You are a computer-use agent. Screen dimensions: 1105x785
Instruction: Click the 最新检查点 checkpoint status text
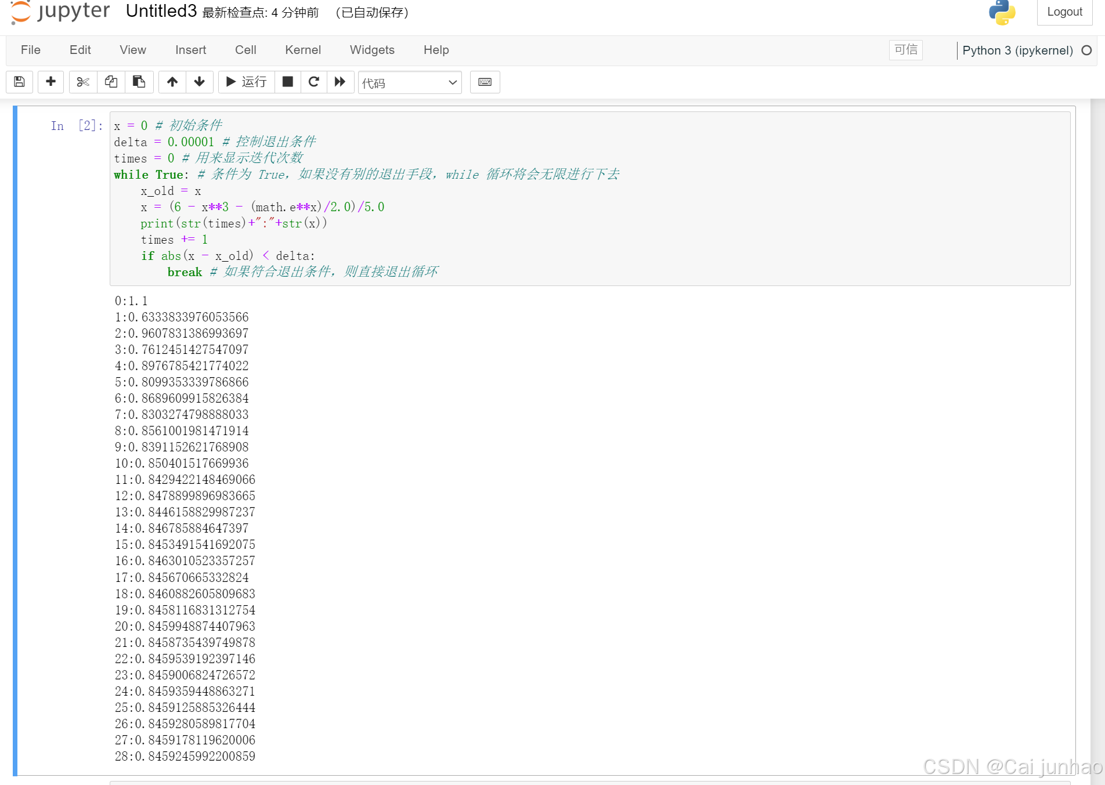point(261,13)
